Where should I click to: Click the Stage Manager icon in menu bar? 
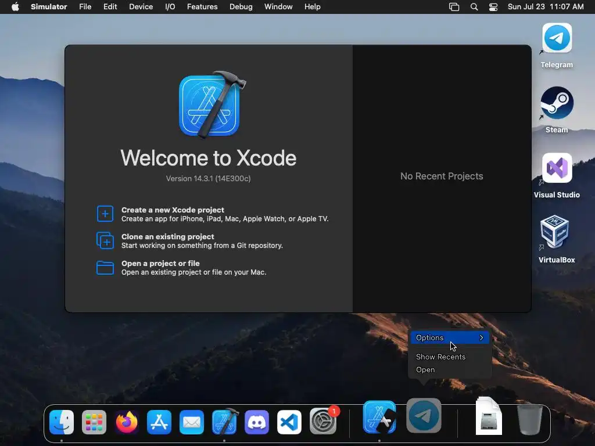point(454,7)
